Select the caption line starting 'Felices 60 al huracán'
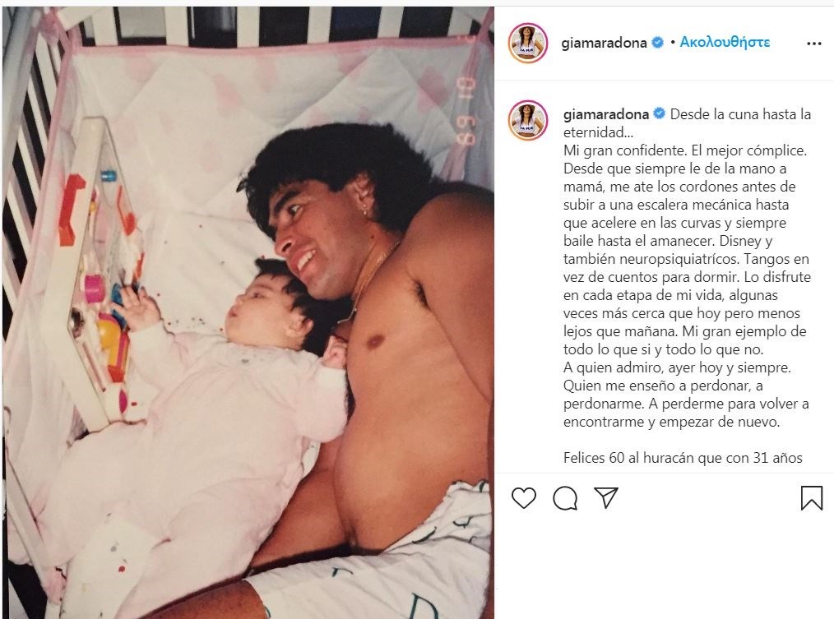The height and width of the screenshot is (619, 834). coord(683,458)
